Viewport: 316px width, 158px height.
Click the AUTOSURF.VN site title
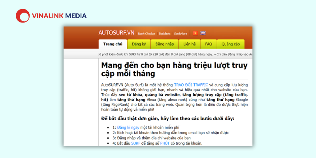click(116, 33)
